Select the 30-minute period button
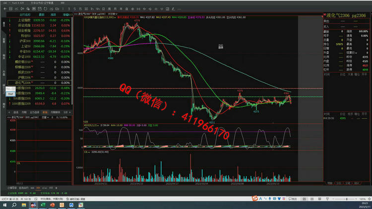The image size is (372, 209). point(86,9)
